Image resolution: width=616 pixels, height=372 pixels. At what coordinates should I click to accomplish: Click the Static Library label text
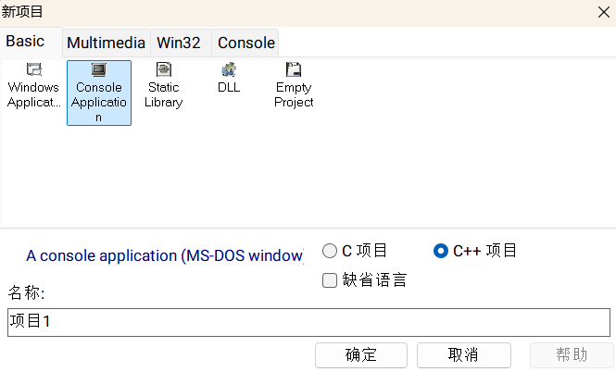(163, 94)
